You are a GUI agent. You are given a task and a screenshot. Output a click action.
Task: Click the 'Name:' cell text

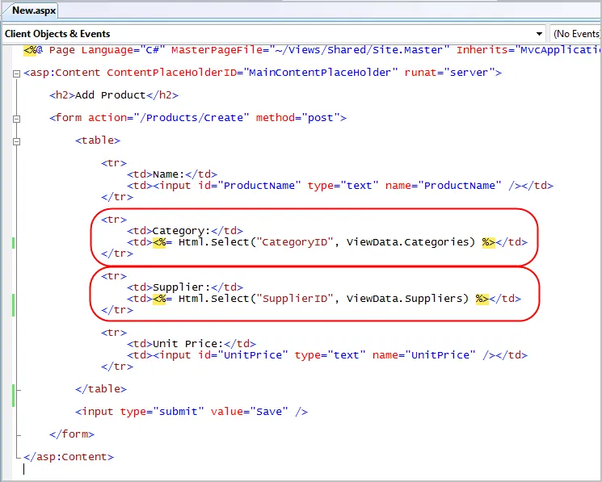point(169,174)
